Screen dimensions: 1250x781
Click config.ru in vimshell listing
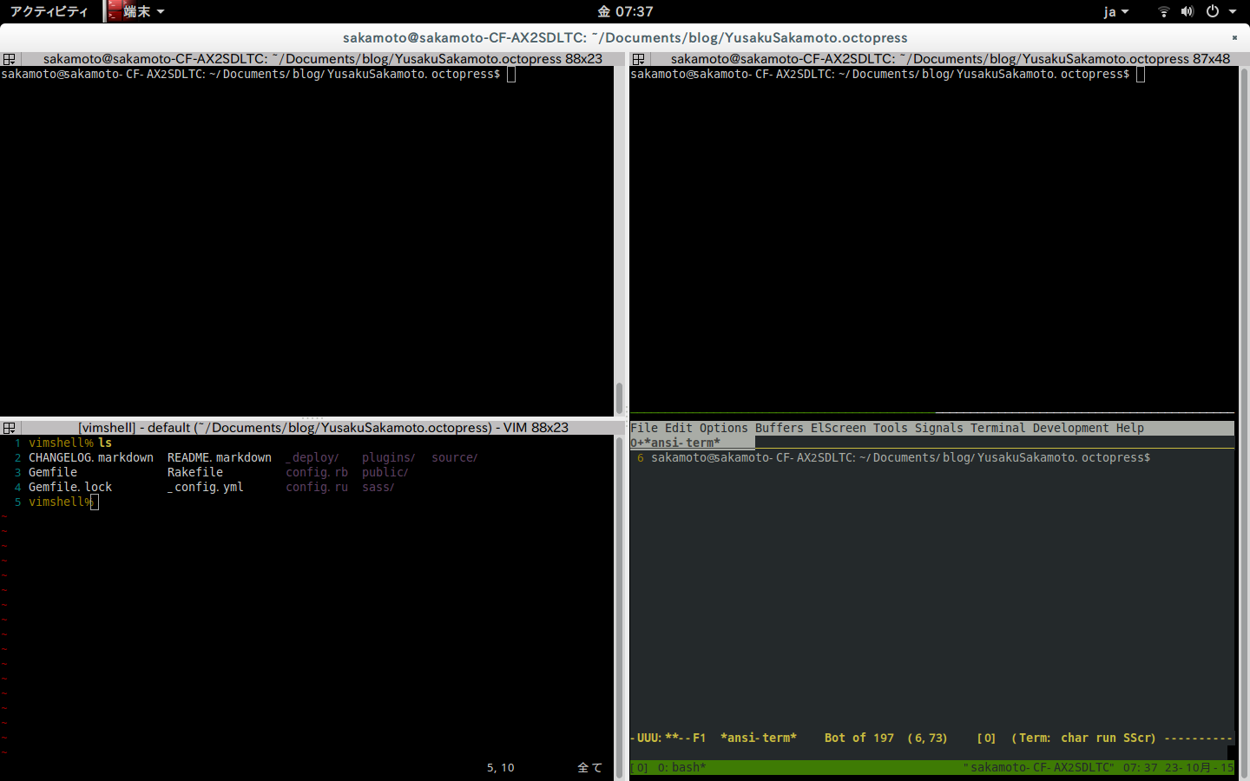[x=317, y=487]
